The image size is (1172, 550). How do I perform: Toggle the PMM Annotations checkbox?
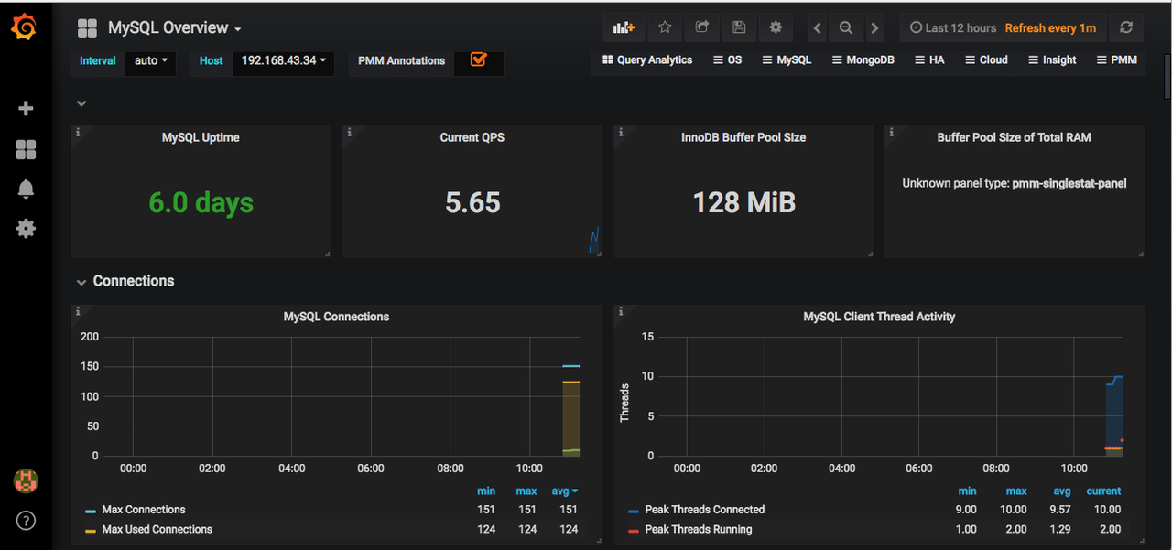click(x=478, y=59)
